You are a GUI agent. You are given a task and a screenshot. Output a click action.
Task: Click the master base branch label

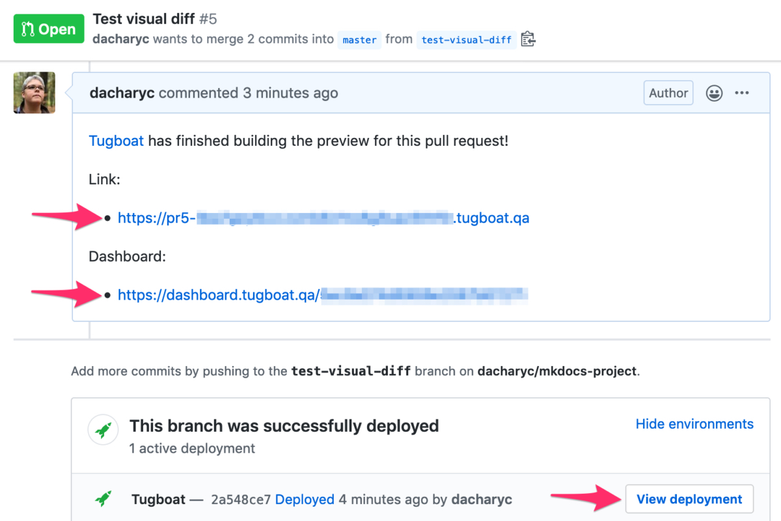click(x=359, y=40)
